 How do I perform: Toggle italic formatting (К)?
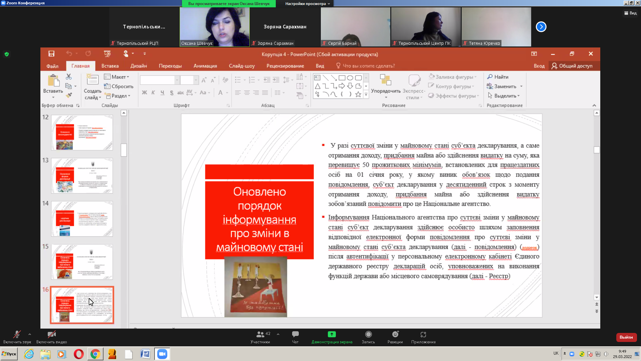[153, 93]
